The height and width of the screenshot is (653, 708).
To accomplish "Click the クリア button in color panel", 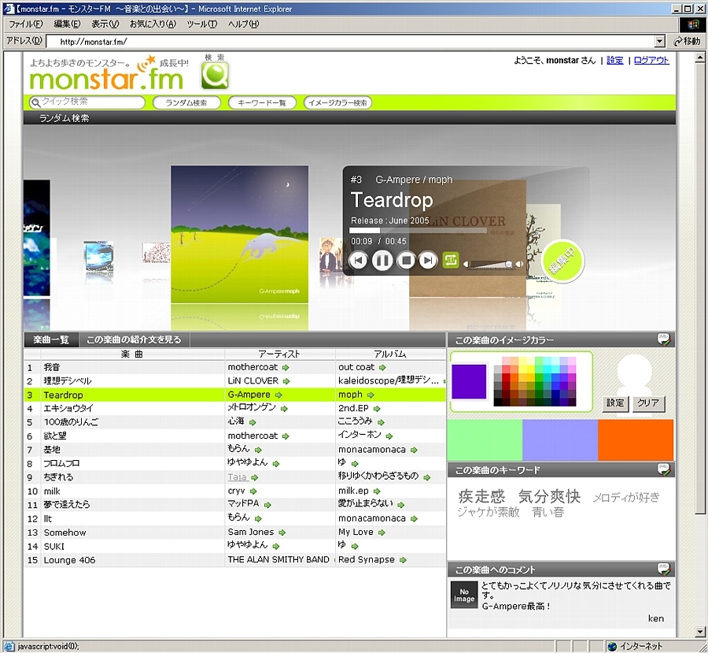I will 648,403.
